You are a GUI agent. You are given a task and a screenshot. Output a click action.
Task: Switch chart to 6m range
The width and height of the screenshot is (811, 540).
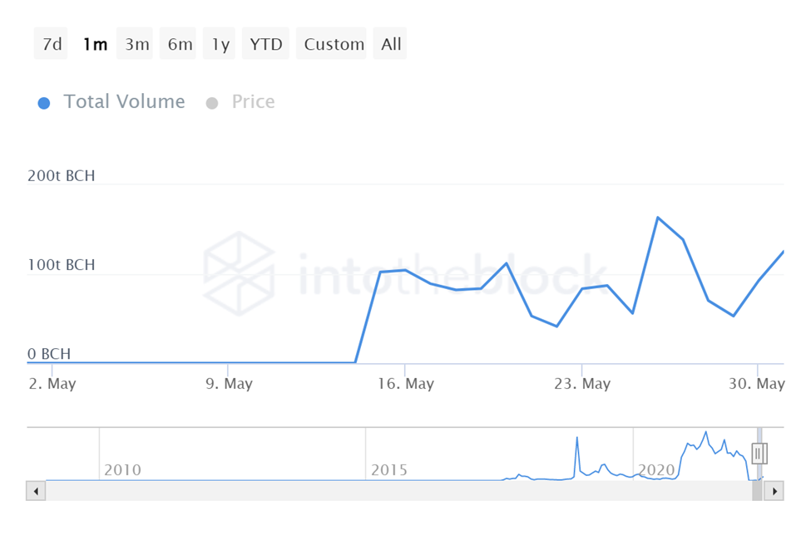tap(180, 44)
